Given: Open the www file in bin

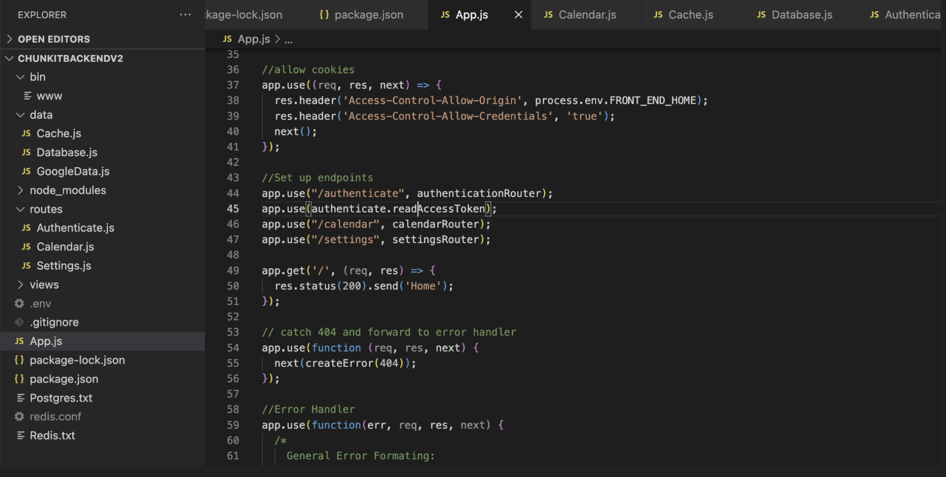Looking at the screenshot, I should point(102,96).
